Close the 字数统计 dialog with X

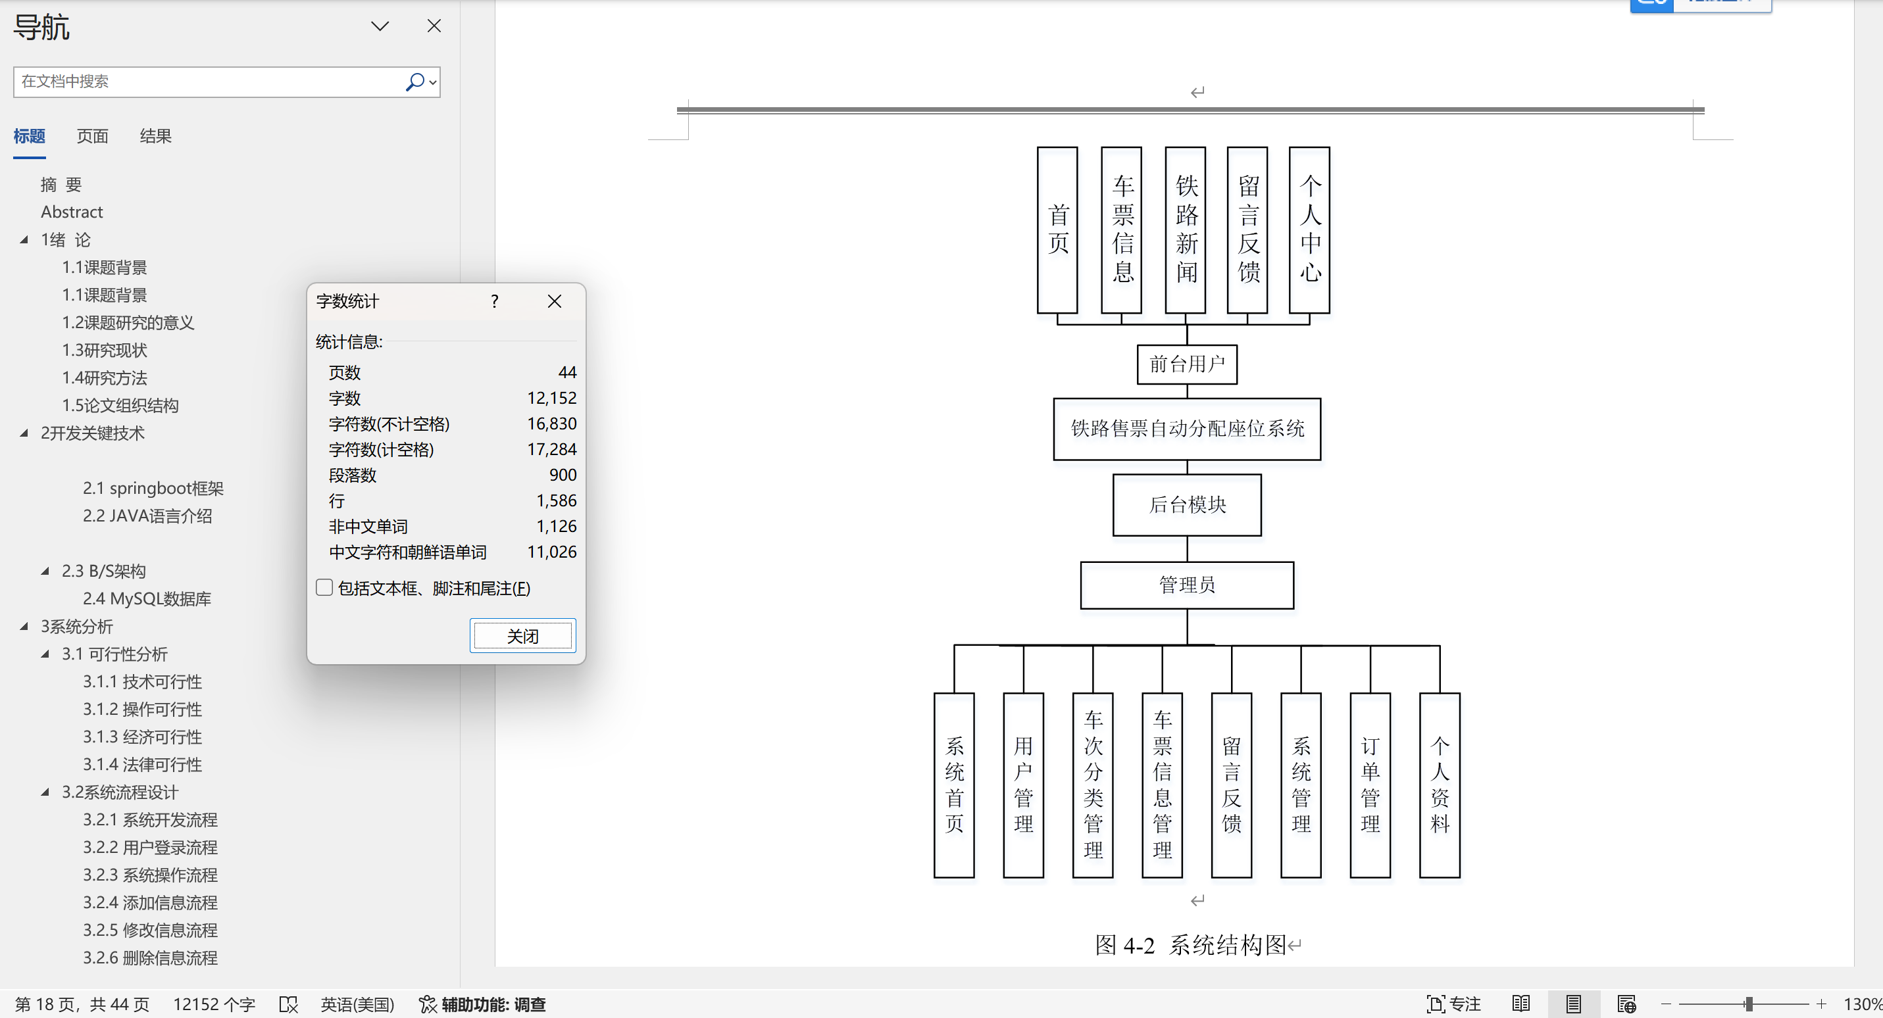coord(555,301)
